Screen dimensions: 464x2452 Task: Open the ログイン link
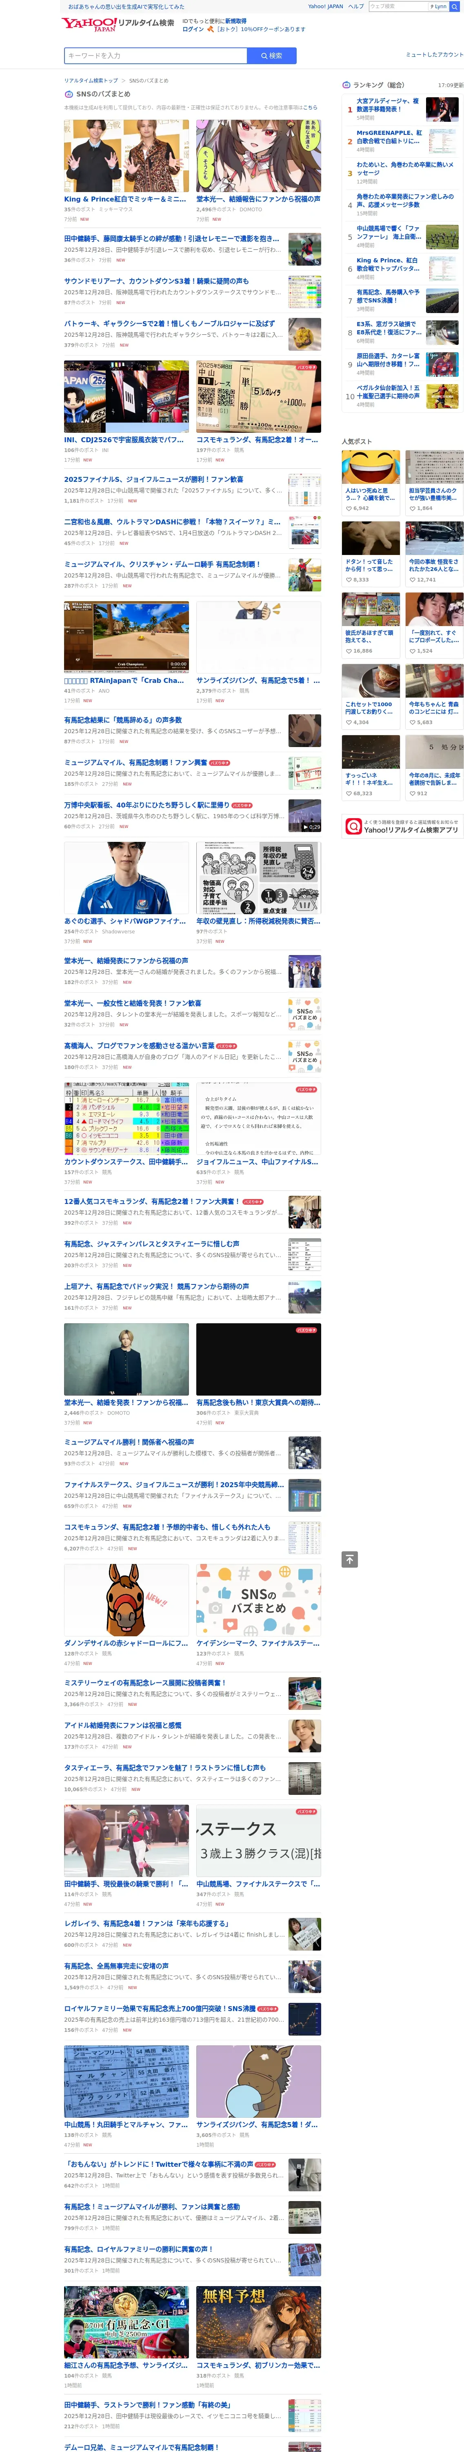(193, 29)
